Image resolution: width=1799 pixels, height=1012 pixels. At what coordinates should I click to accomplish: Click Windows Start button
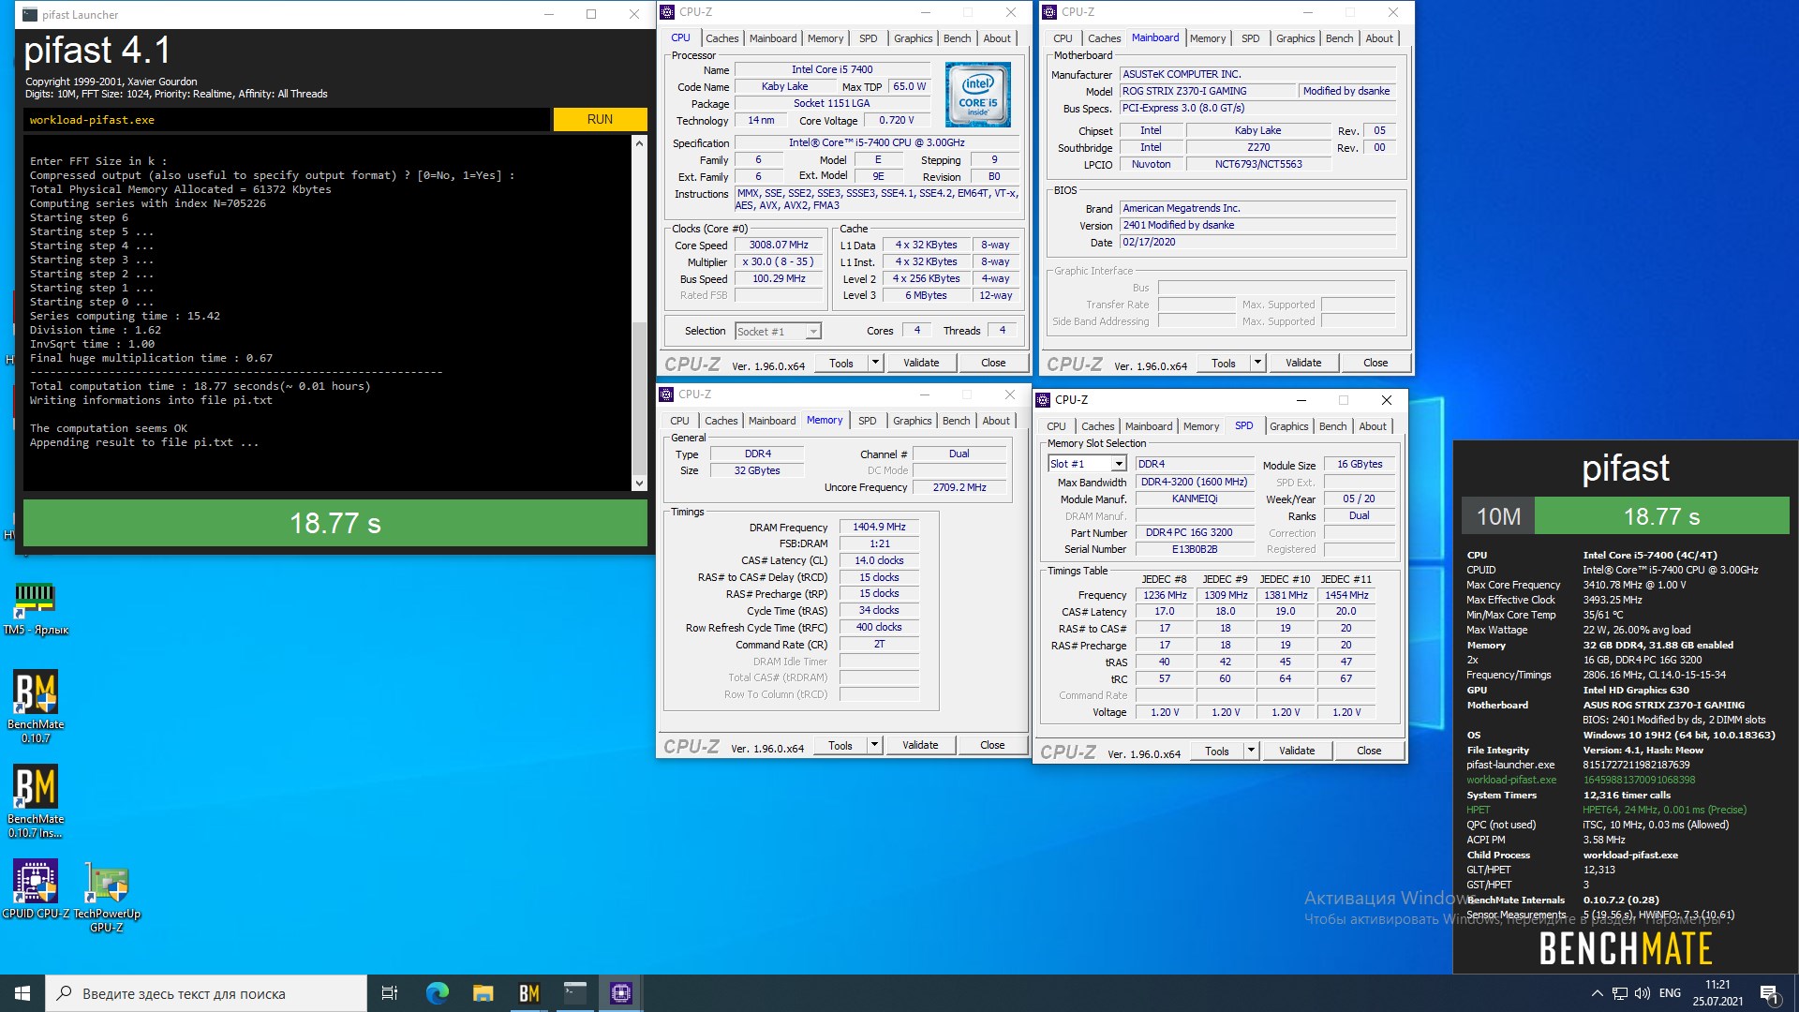click(22, 993)
